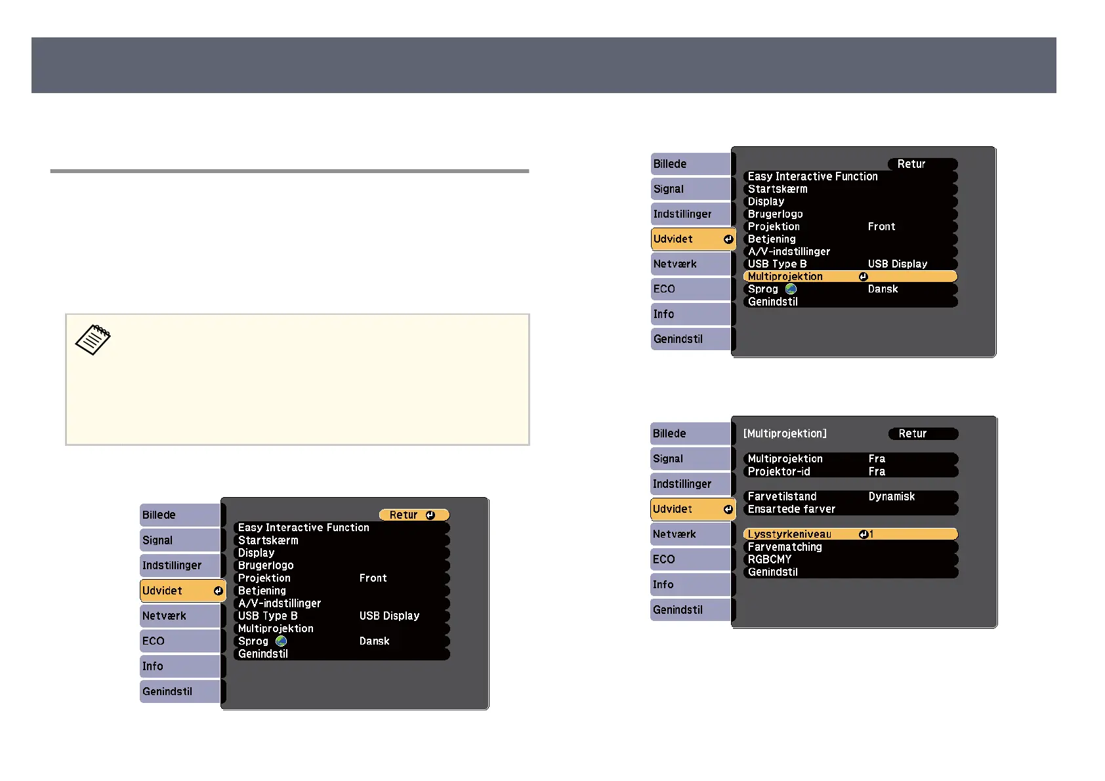Select the Projektor-id Fra setting

(x=850, y=471)
